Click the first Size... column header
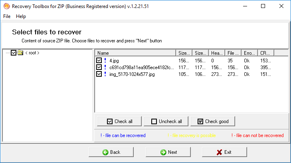The image size is (291, 163). pyautogui.click(x=184, y=53)
